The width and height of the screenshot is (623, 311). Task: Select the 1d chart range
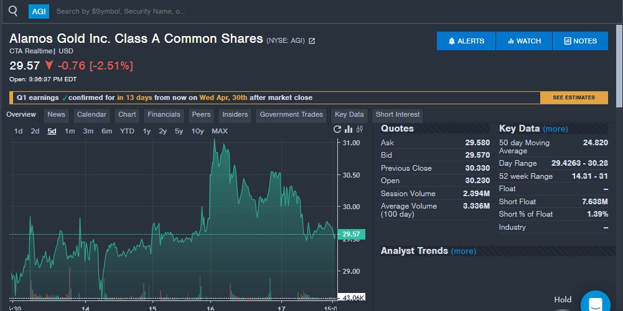point(19,131)
